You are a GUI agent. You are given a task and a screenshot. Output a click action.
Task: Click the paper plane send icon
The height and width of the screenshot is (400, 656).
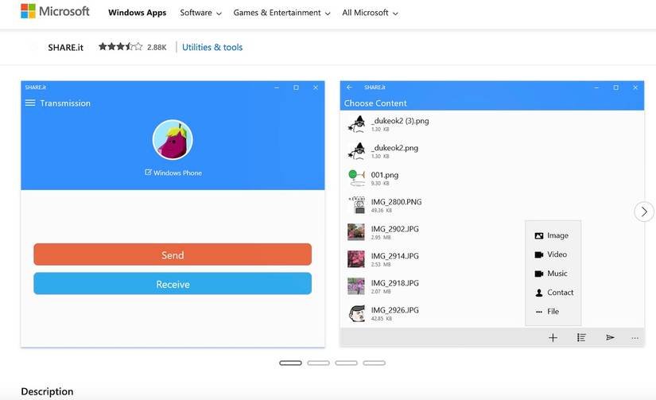[x=610, y=338]
